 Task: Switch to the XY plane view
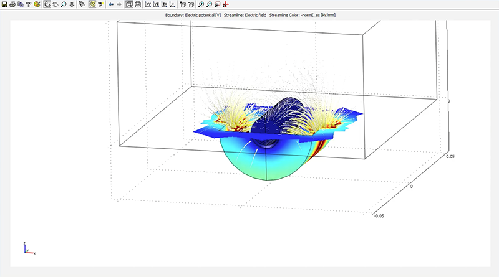tap(147, 4)
